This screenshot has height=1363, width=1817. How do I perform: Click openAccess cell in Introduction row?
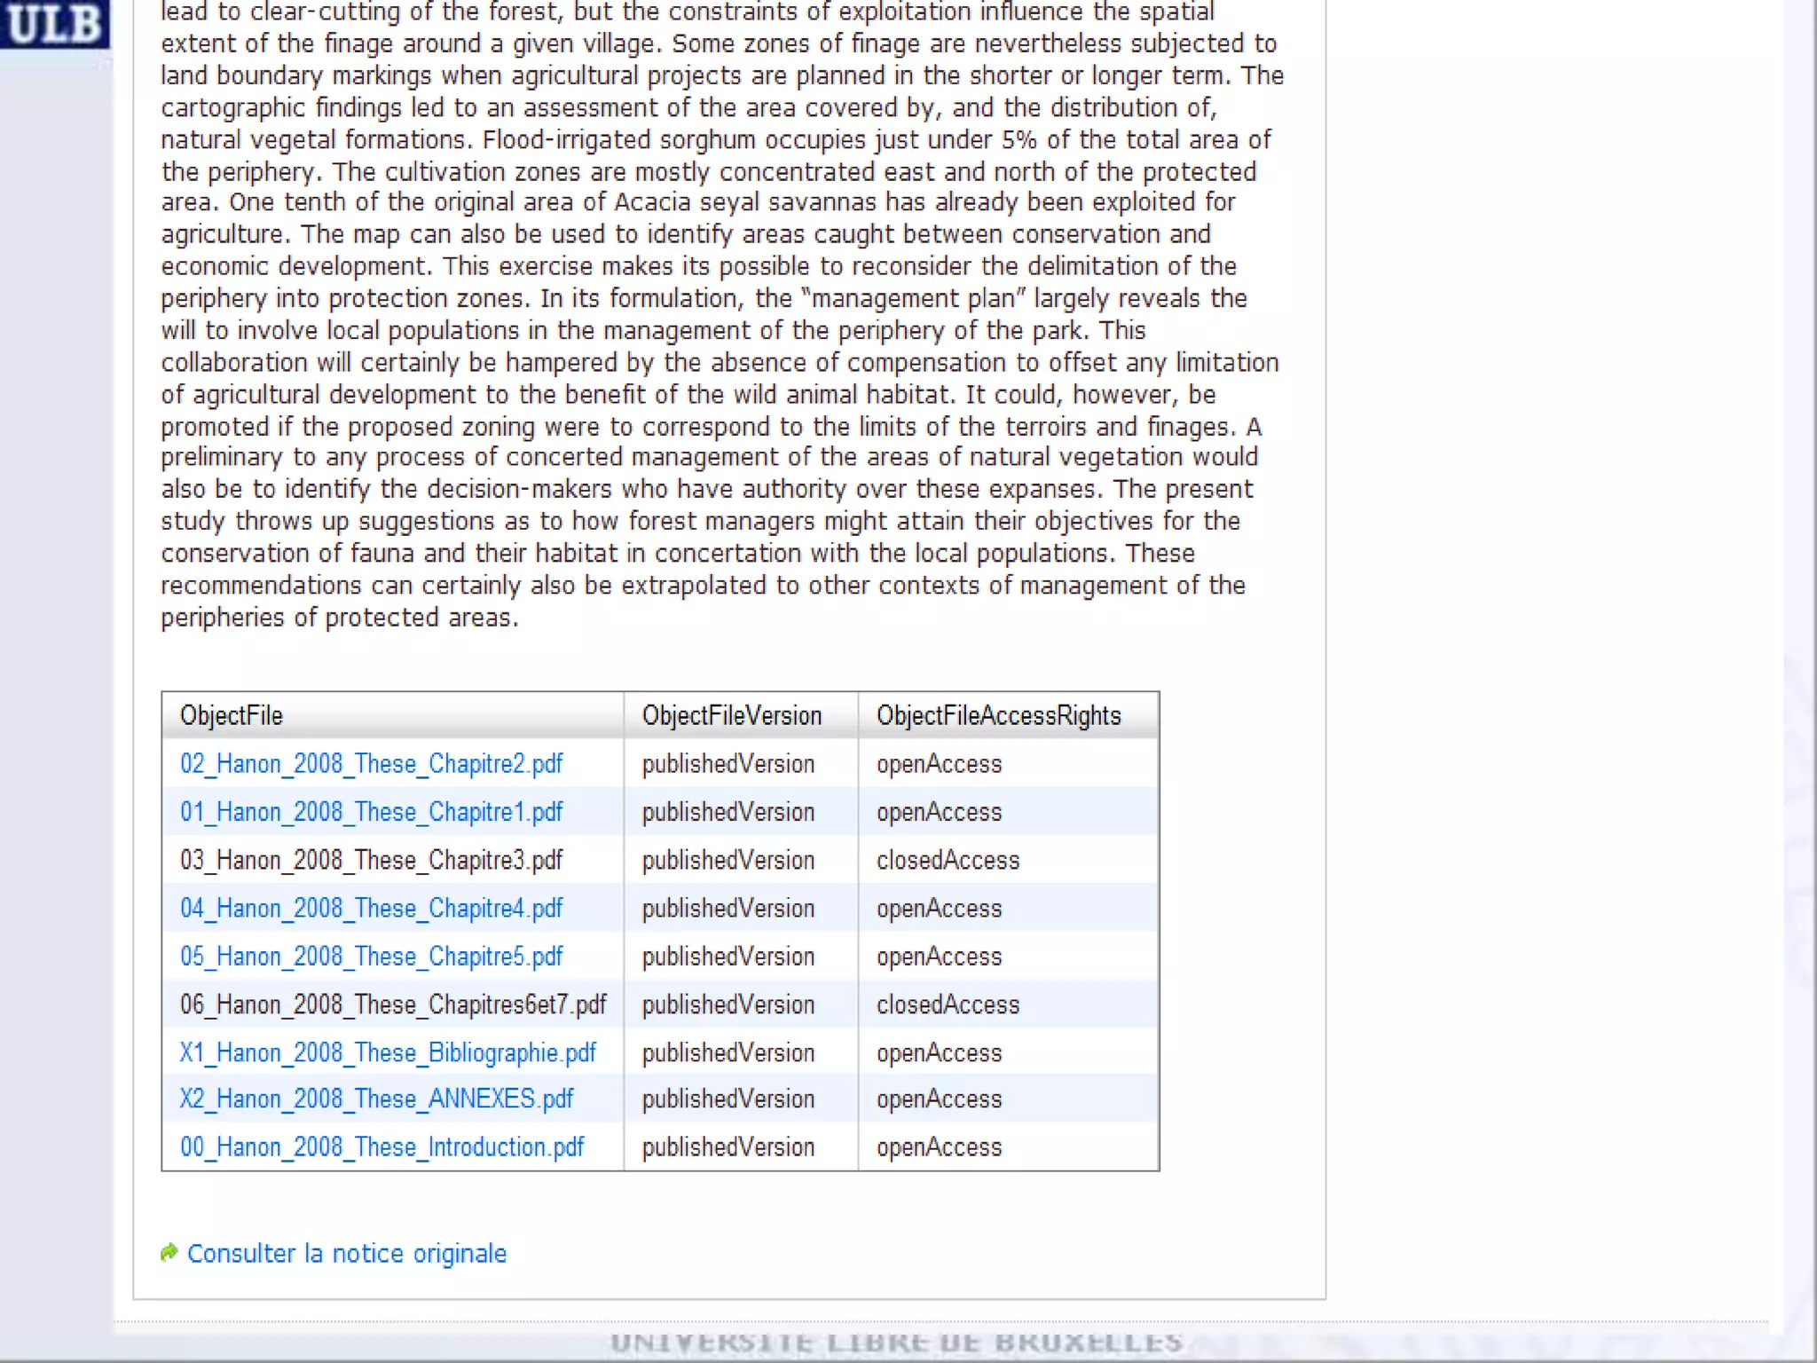(939, 1147)
